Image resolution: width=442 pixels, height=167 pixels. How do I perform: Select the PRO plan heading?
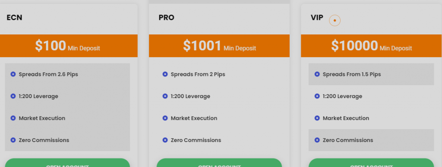(x=166, y=17)
